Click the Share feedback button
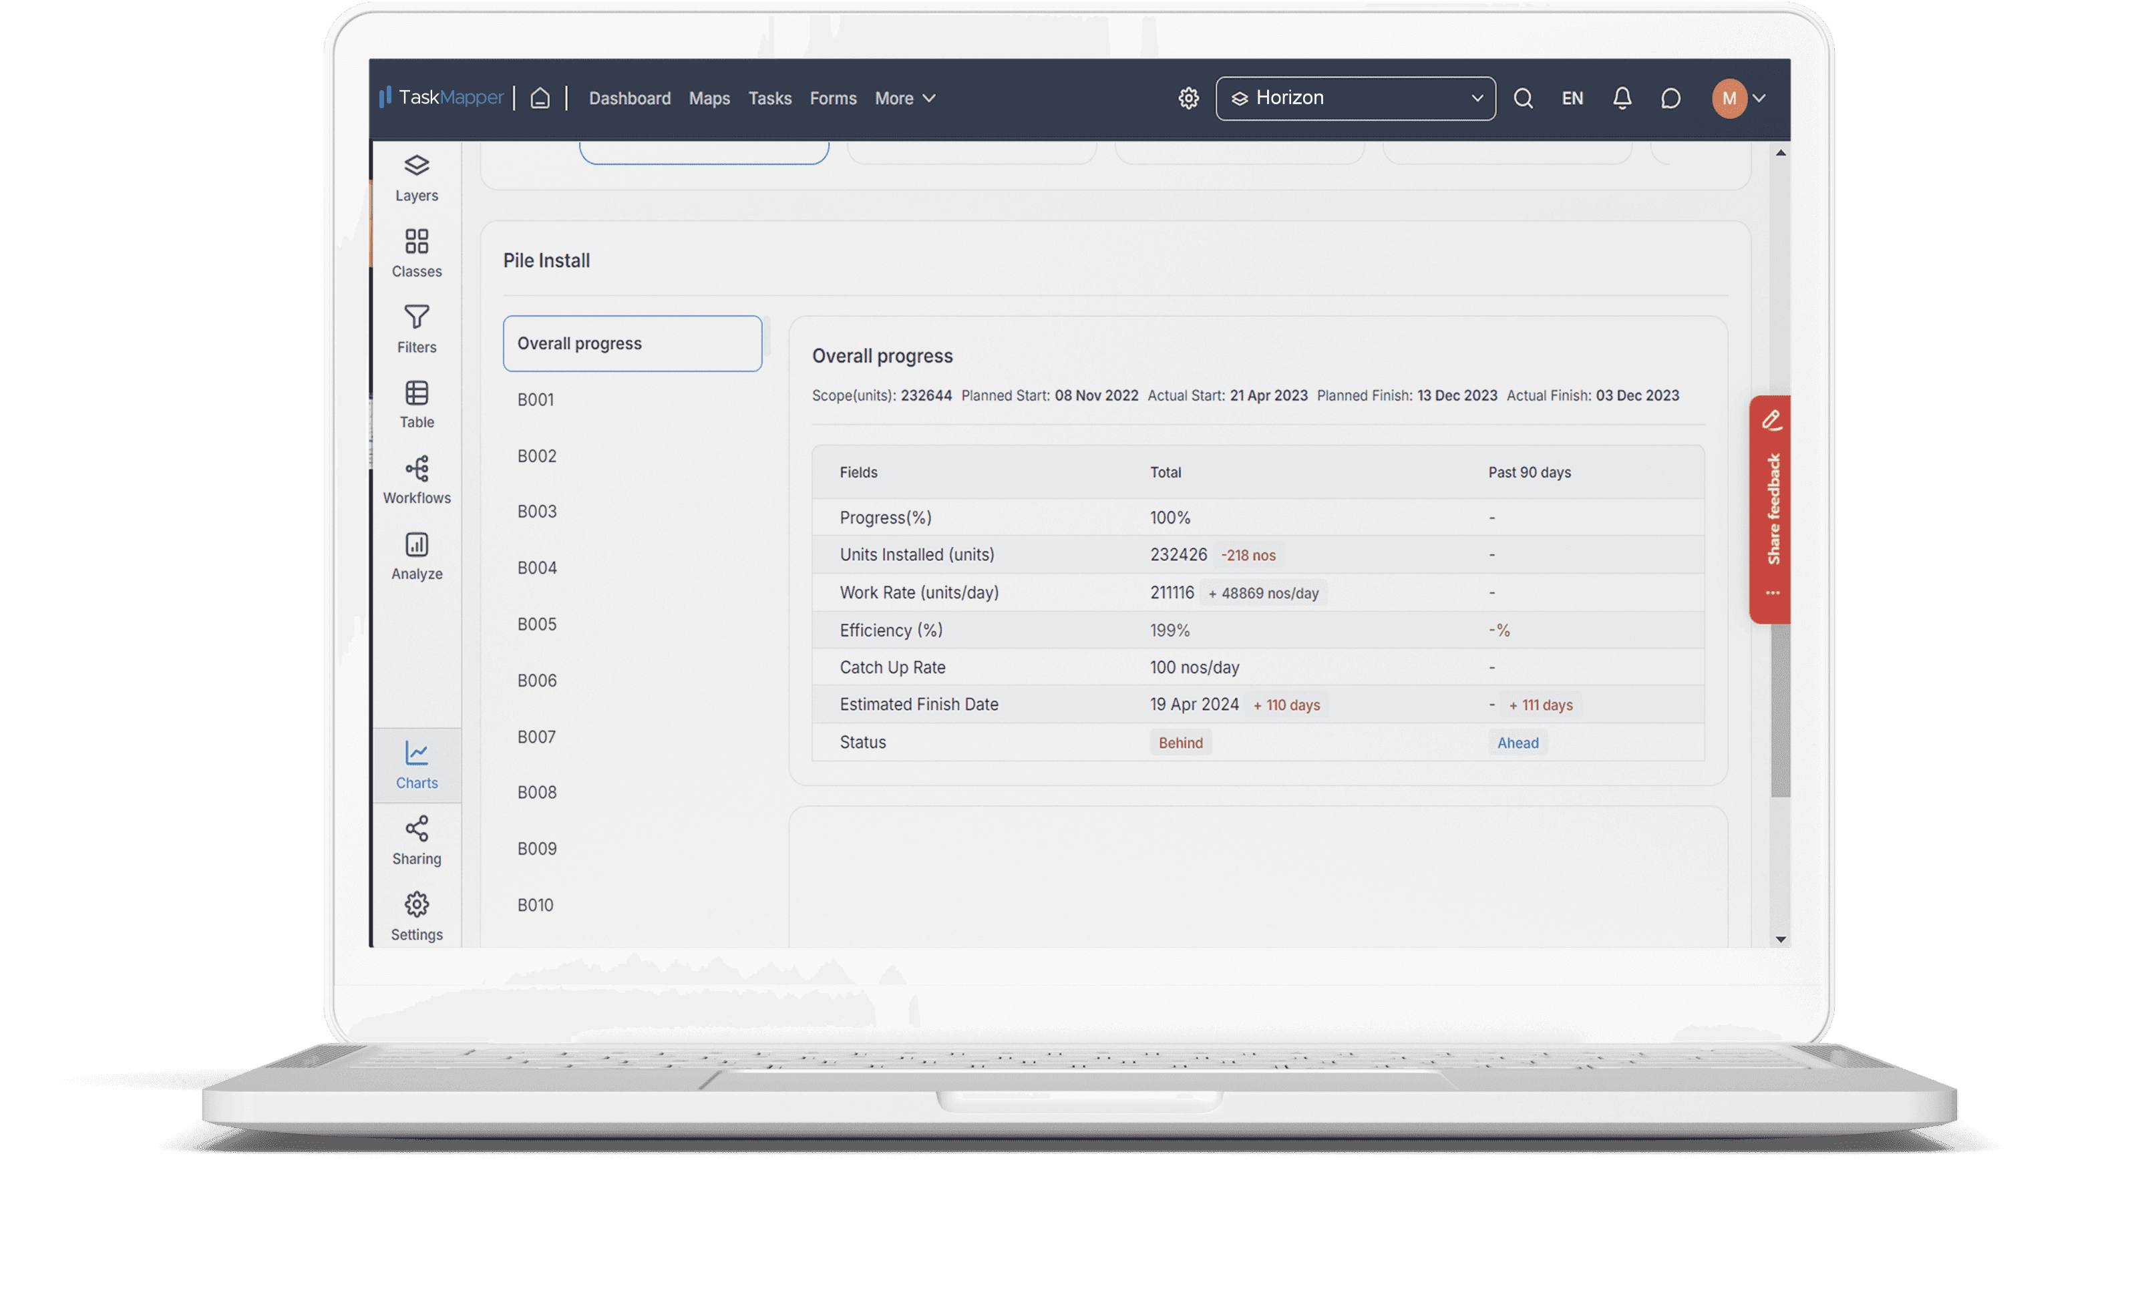 (1771, 510)
